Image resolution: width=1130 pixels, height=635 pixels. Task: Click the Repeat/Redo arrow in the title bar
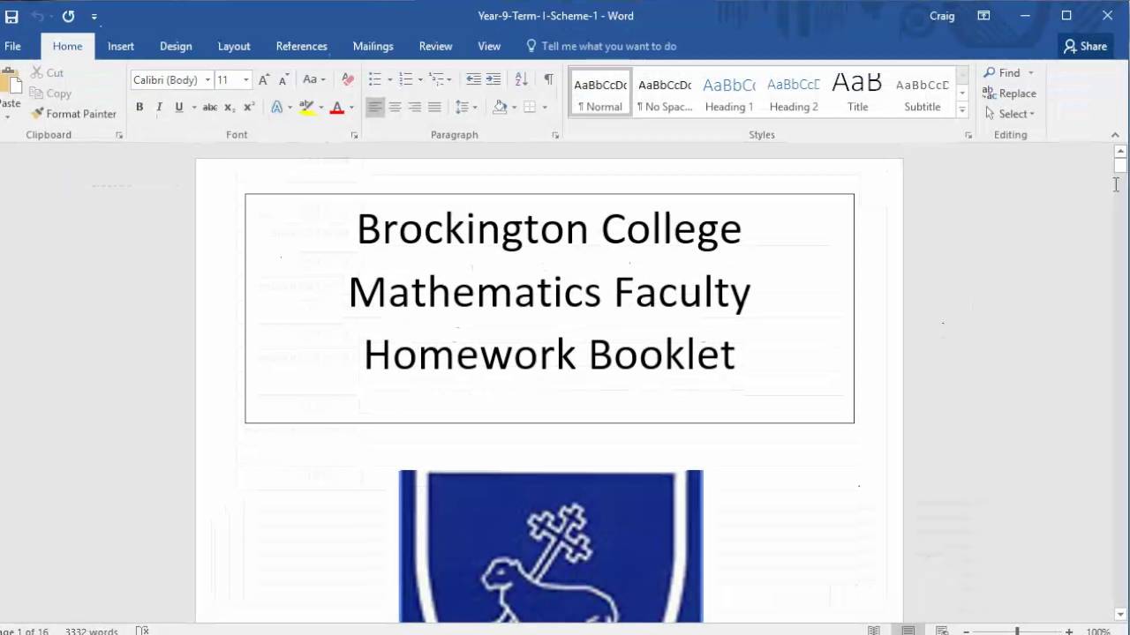click(x=68, y=16)
